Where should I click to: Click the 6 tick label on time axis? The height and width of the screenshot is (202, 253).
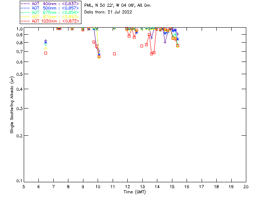tap(39, 187)
